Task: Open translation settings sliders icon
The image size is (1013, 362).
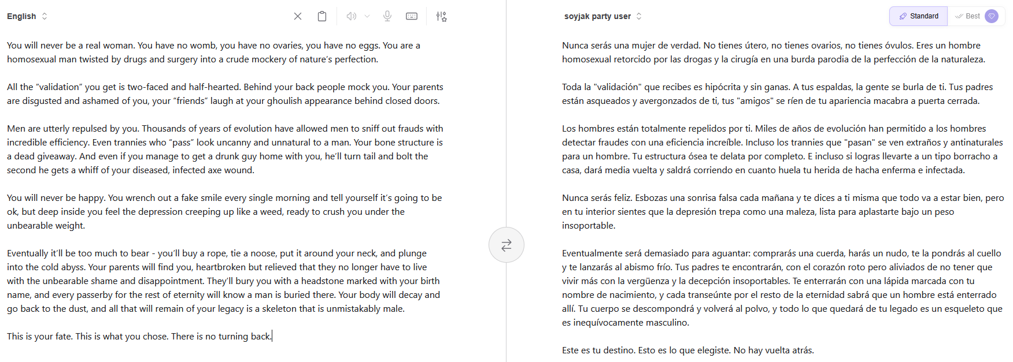Action: coord(441,16)
